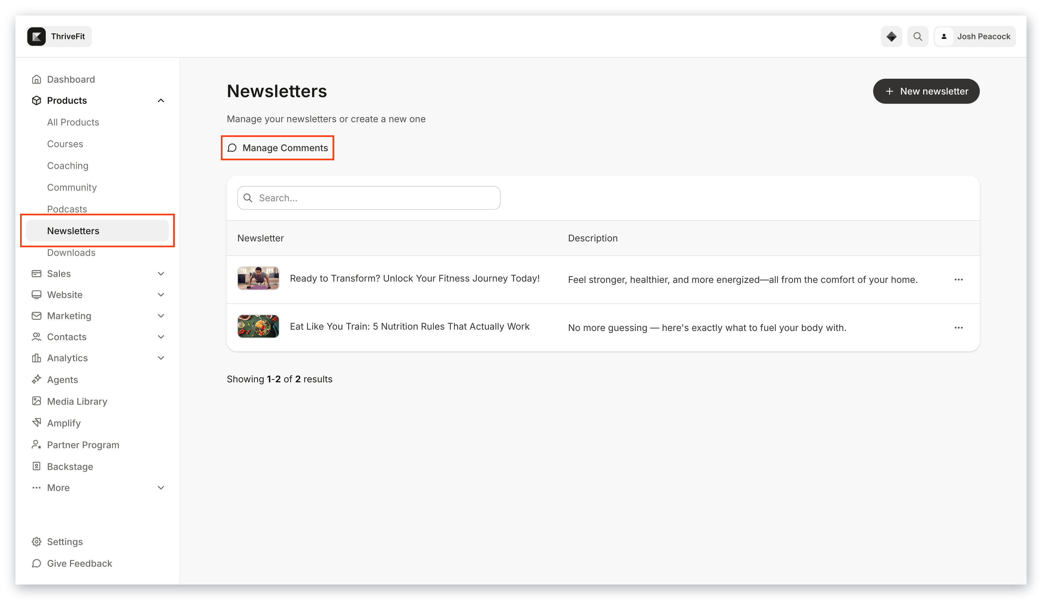Expand the Sales section chevron
This screenshot has height=600, width=1042.
pos(161,274)
